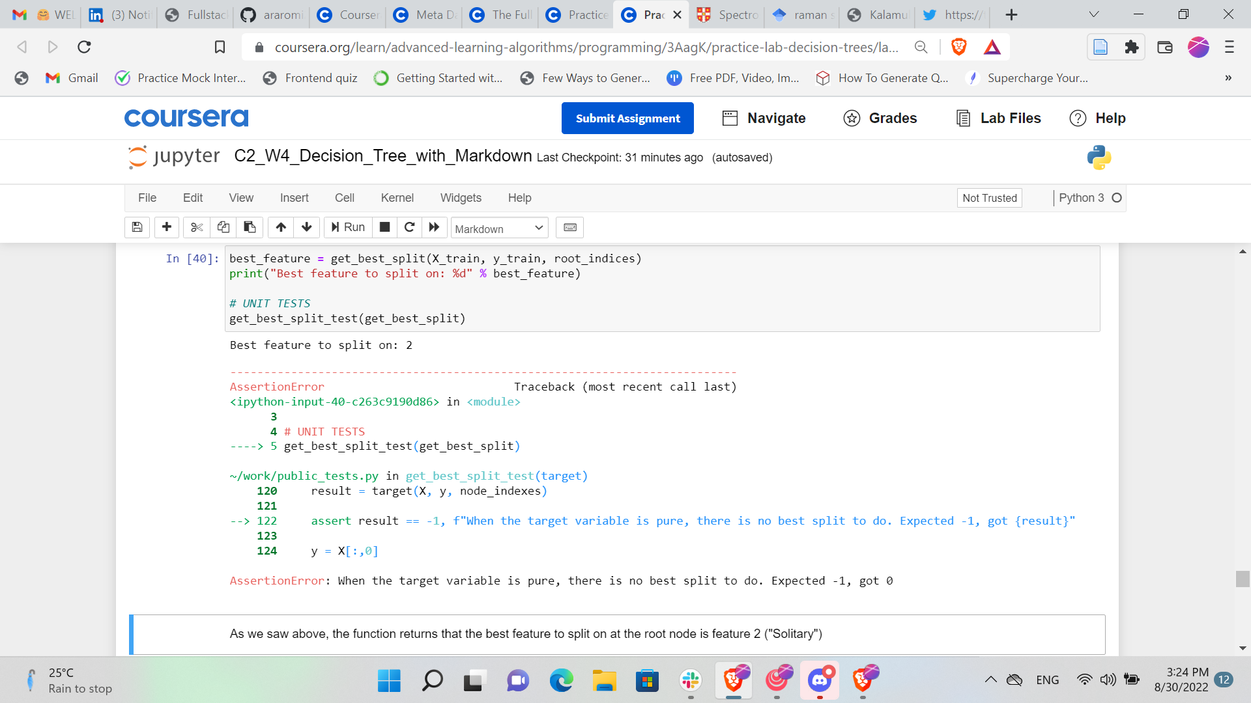Toggle the Not Trusted notebook status
The width and height of the screenshot is (1251, 703).
[989, 198]
